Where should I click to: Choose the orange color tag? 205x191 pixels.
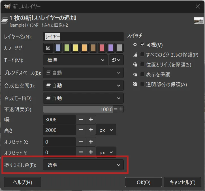coord(84,48)
